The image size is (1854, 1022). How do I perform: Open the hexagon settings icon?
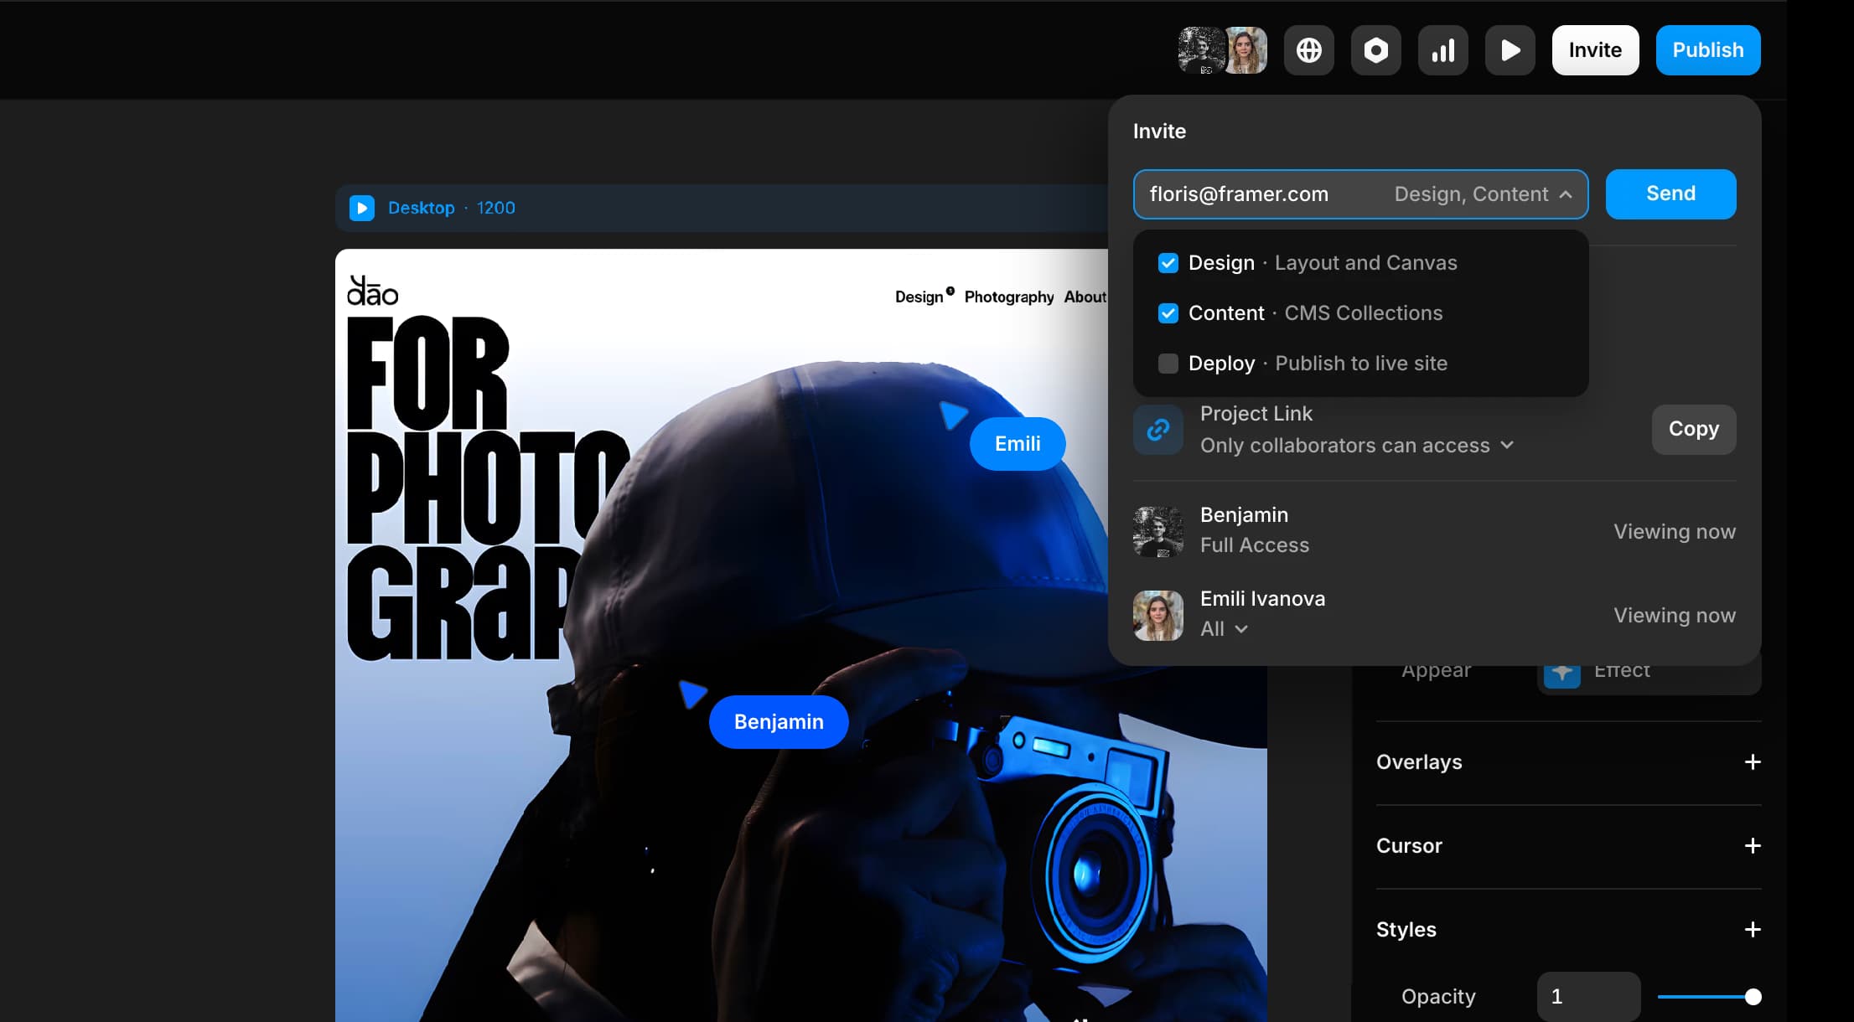tap(1375, 50)
